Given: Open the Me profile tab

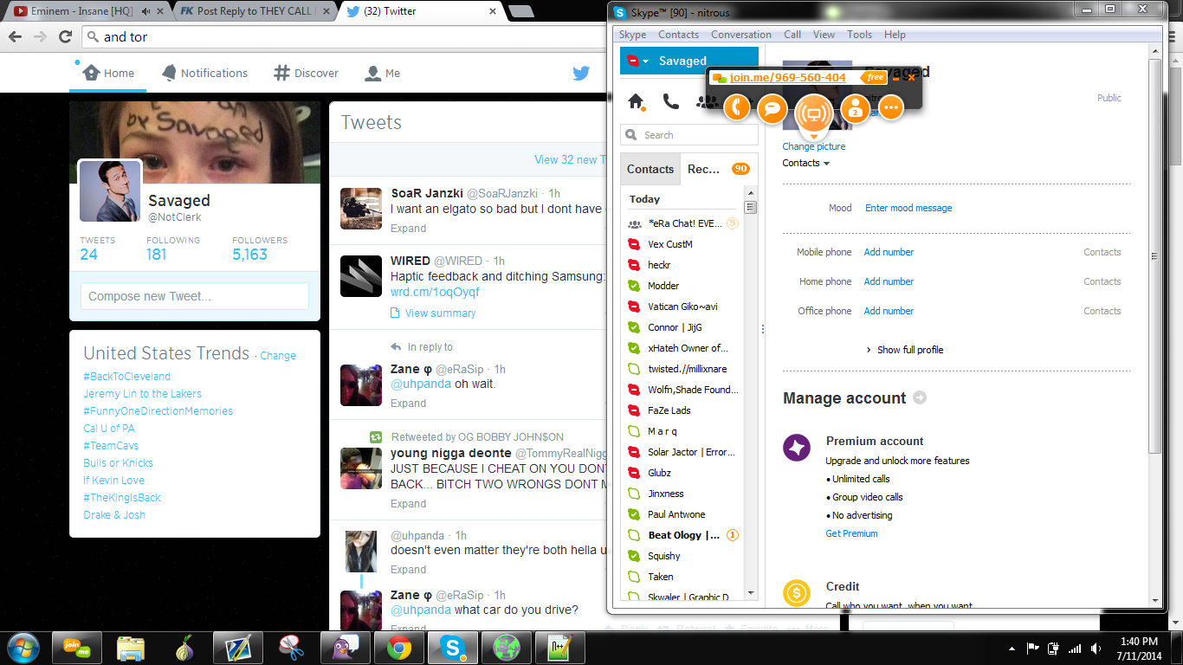Looking at the screenshot, I should click(382, 74).
